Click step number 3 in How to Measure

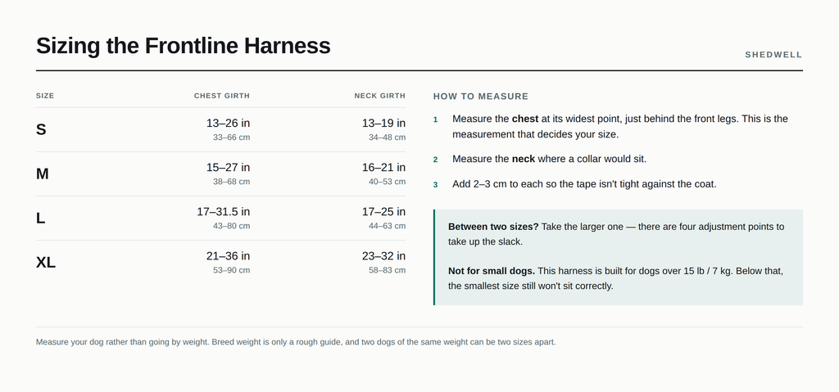(x=436, y=184)
